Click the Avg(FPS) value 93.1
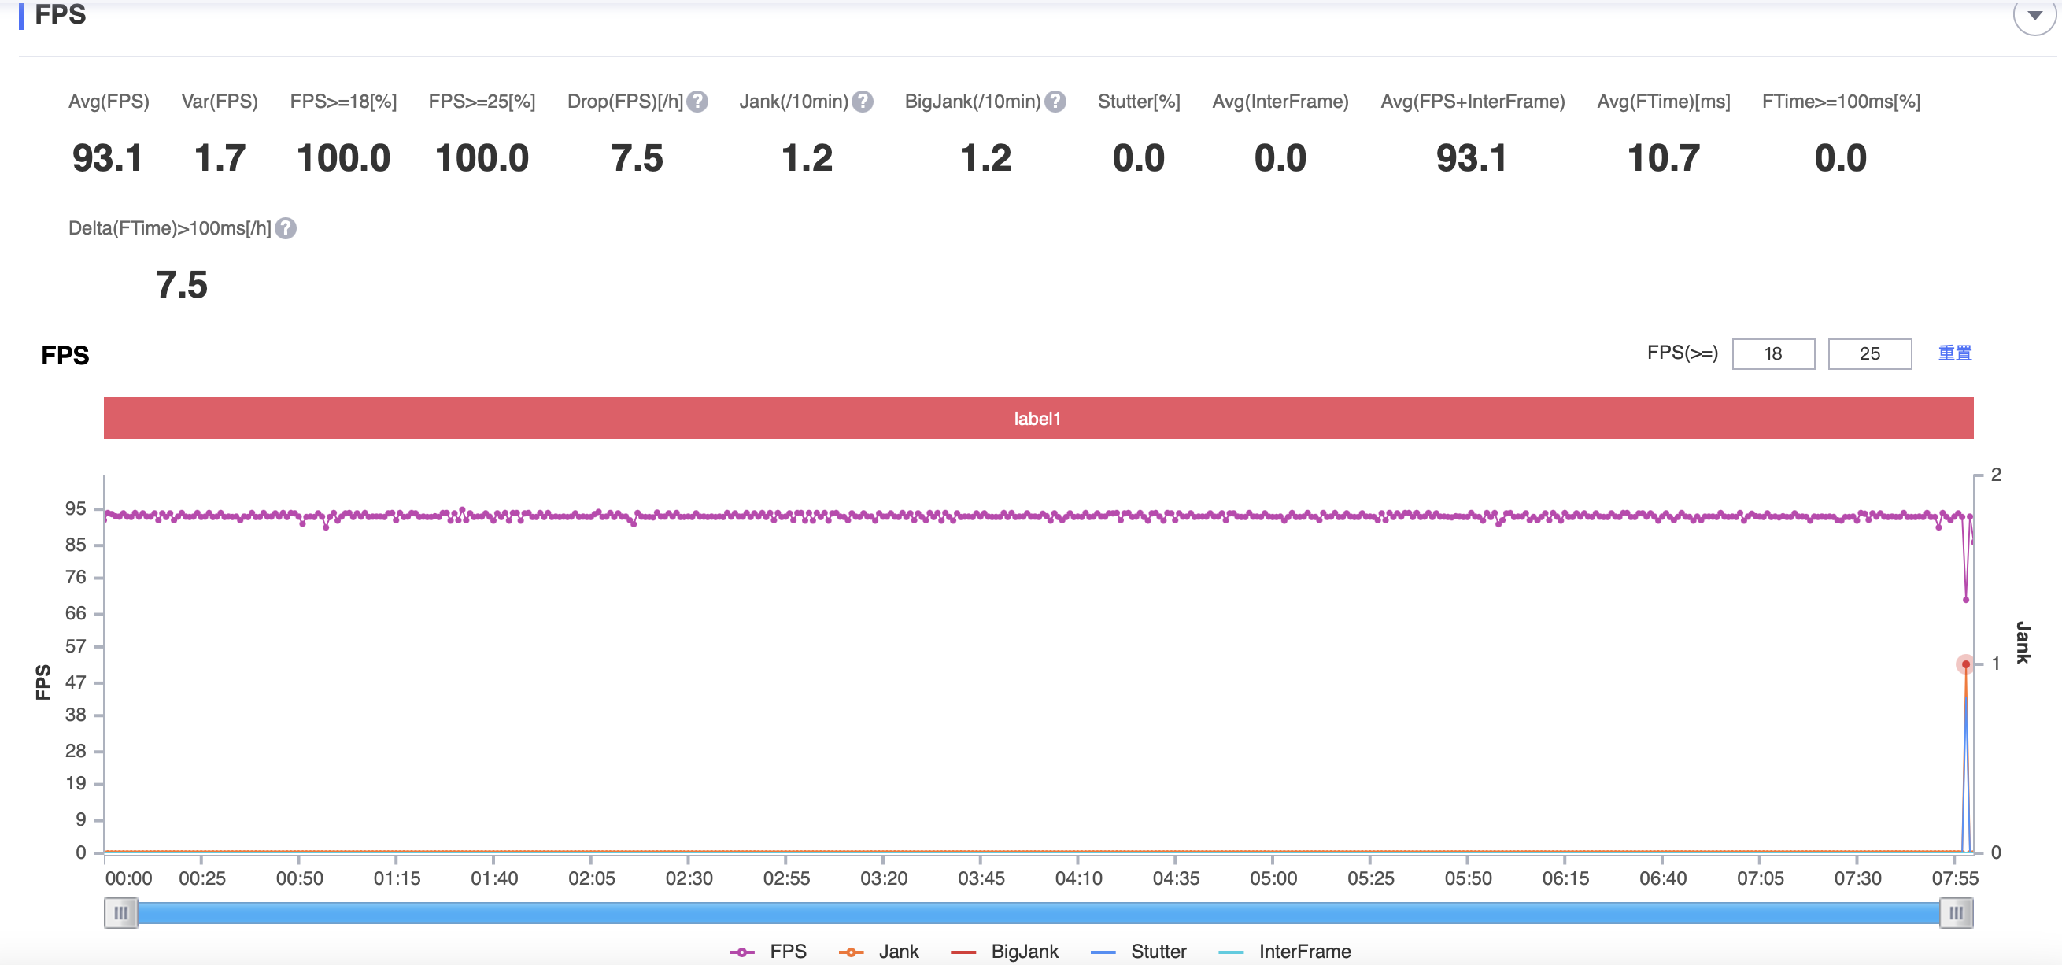Screen dimensions: 2062x965 click(x=107, y=157)
